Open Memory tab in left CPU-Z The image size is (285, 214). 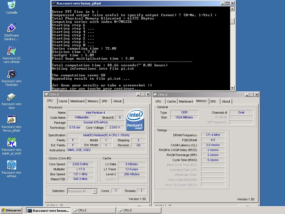pos(93,101)
